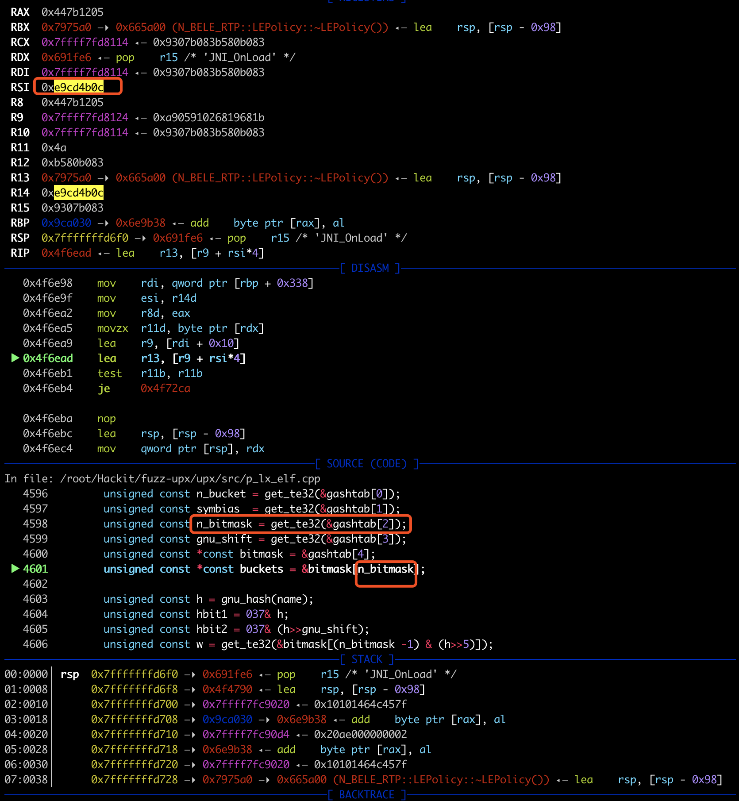Select disassembly address 0x4f6e9f
This screenshot has height=801, width=739.
point(48,298)
